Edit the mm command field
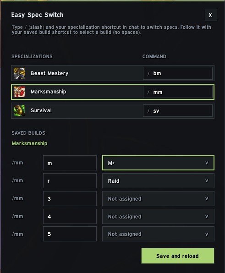Image resolution: width=225 pixels, height=273 pixels. [x=178, y=92]
